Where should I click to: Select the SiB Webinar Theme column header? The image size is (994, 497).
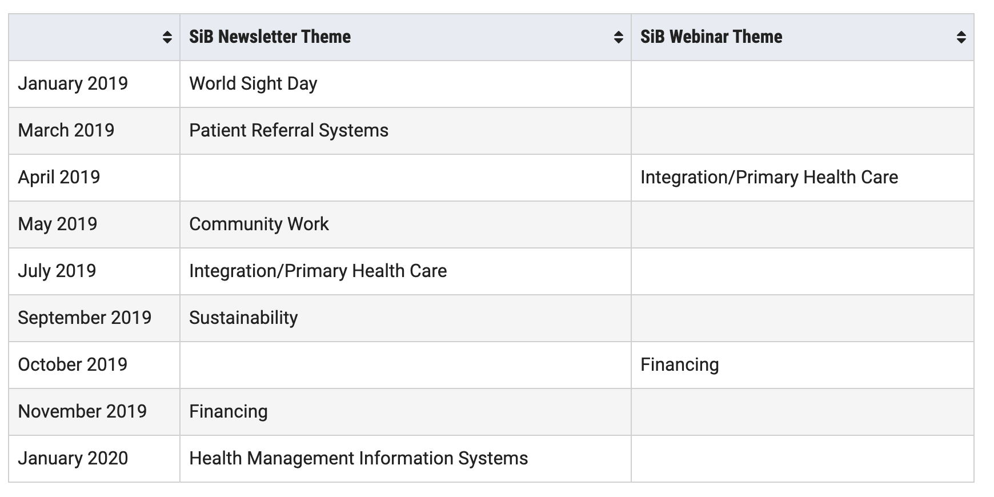[803, 37]
